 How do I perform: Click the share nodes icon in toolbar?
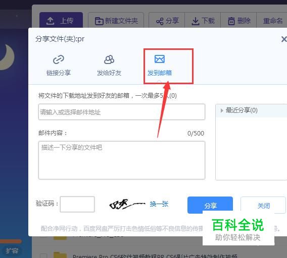pos(160,21)
